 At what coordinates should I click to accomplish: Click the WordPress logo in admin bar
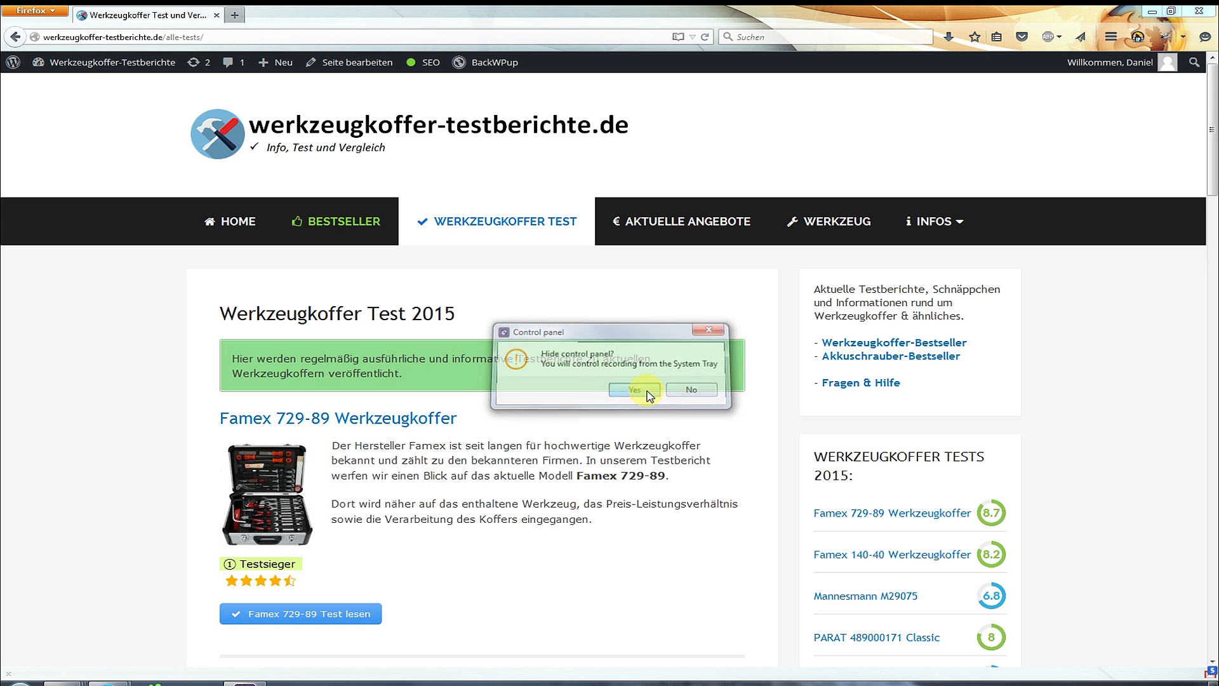13,62
